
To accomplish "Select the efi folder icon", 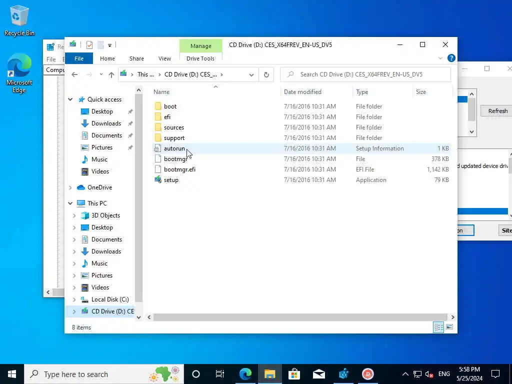I will [158, 116].
